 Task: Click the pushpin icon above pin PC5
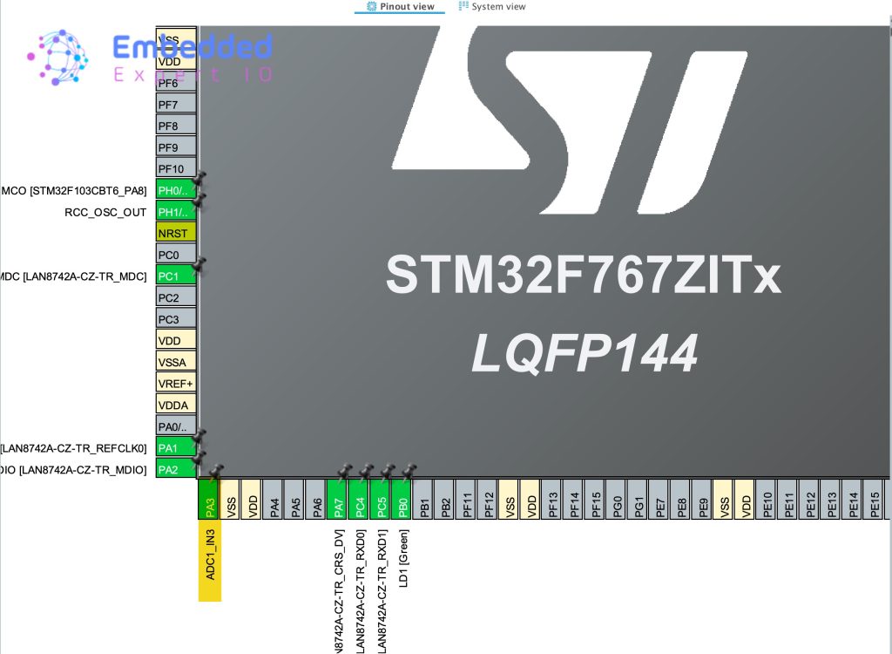click(388, 472)
